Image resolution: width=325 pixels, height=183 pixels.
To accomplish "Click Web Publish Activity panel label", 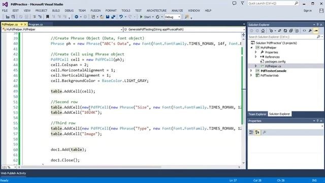I will pyautogui.click(x=14, y=173).
